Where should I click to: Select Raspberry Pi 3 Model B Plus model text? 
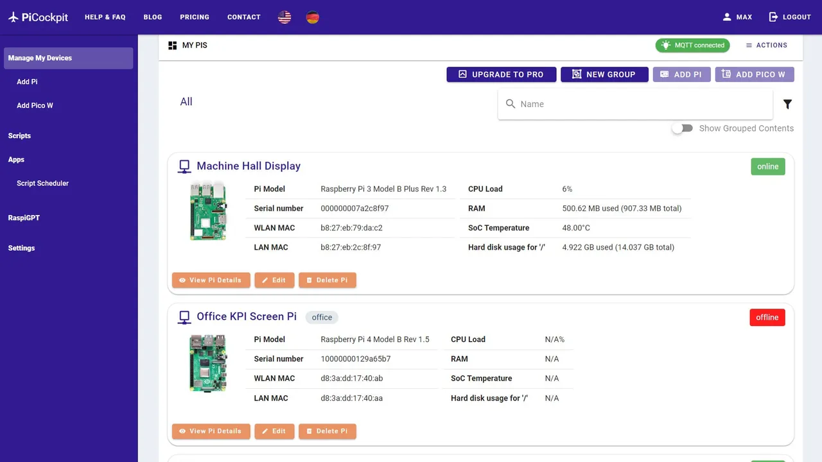pyautogui.click(x=383, y=189)
